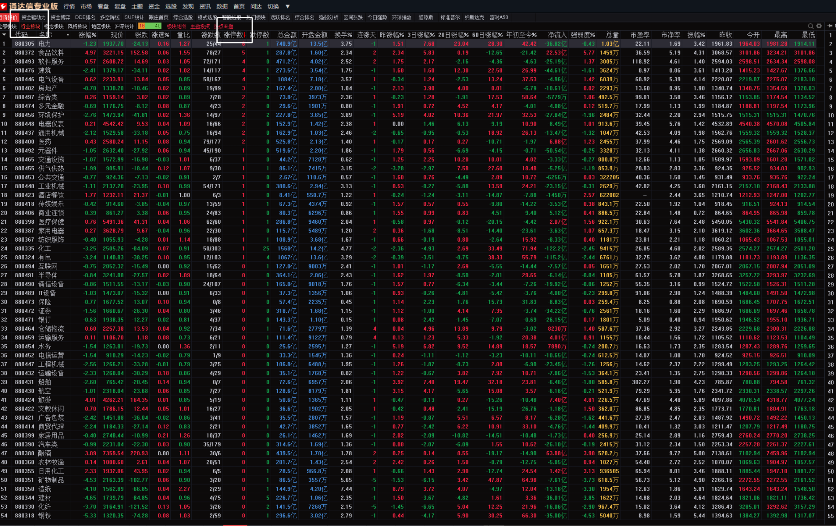
Task: Switch to the 环球指数 tab
Action: point(401,17)
